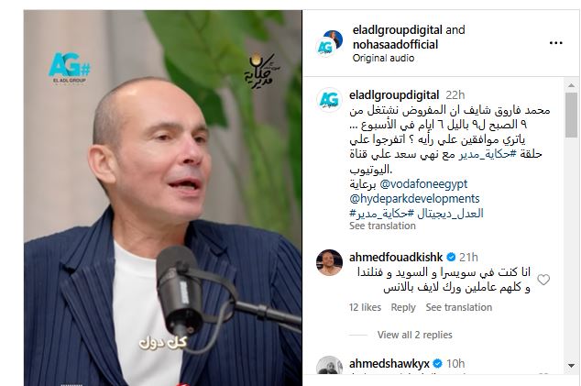Click the verified badge next to ahmedfouadkishk
This screenshot has width=581, height=386.
(451, 257)
